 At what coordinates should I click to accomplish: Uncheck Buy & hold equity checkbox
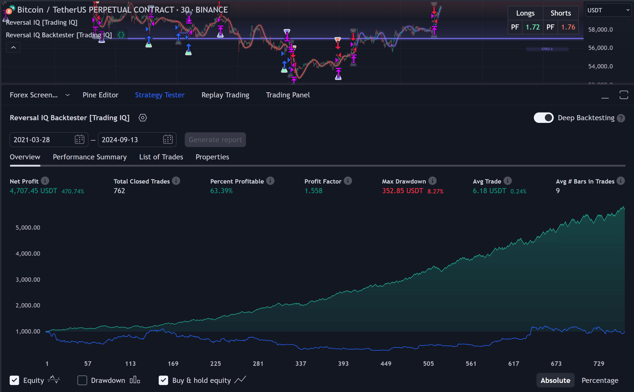(x=163, y=380)
